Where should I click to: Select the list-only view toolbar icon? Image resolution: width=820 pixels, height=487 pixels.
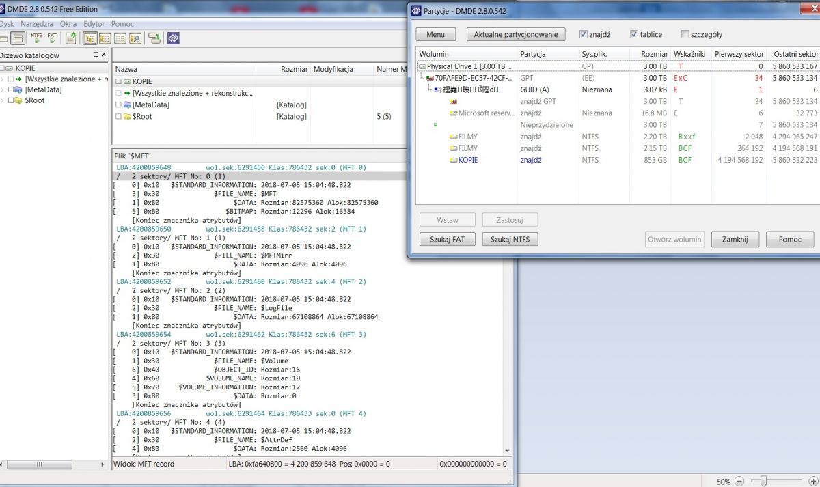pos(105,38)
